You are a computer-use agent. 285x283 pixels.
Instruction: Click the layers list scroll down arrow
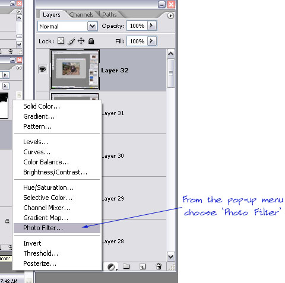(171, 257)
